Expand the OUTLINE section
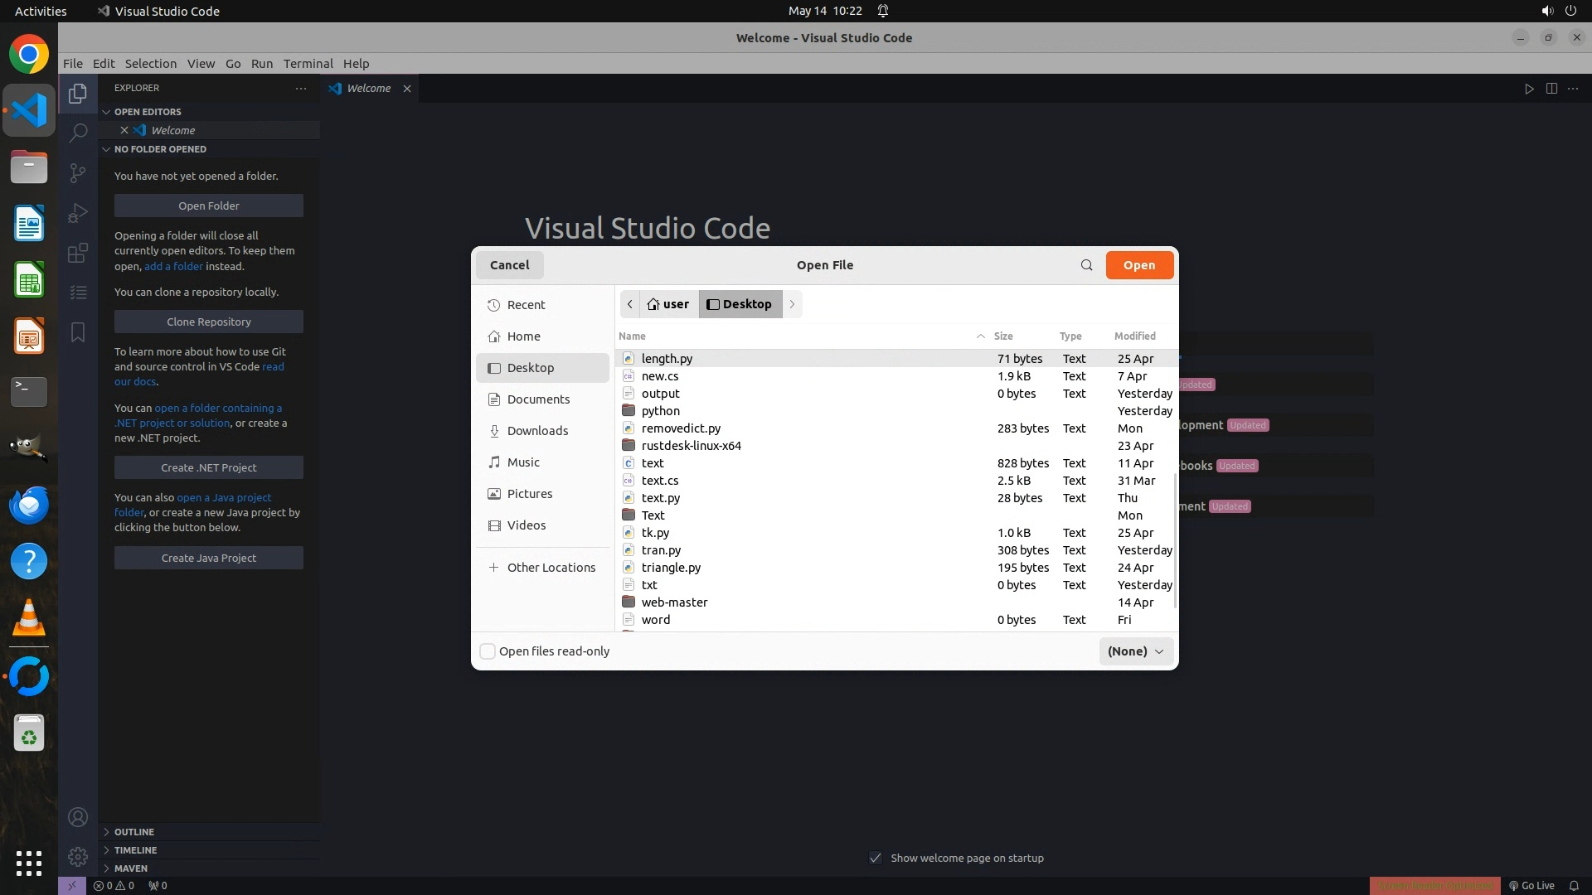This screenshot has height=895, width=1592. click(134, 832)
